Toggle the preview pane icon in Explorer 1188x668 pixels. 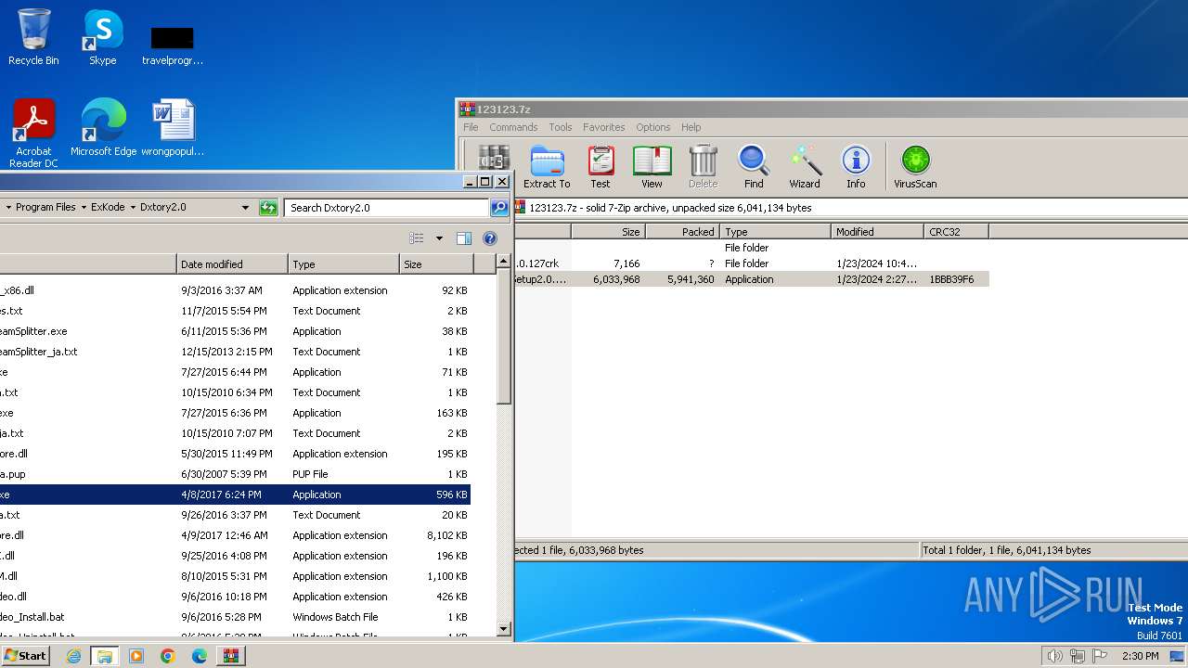pyautogui.click(x=464, y=238)
